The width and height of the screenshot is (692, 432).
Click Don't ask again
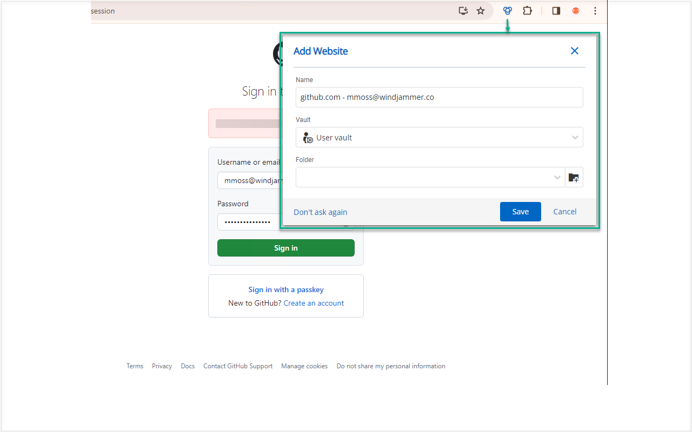coord(320,212)
